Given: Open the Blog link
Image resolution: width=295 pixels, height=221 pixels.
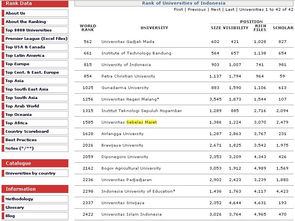Looking at the screenshot, I should click(35, 216).
